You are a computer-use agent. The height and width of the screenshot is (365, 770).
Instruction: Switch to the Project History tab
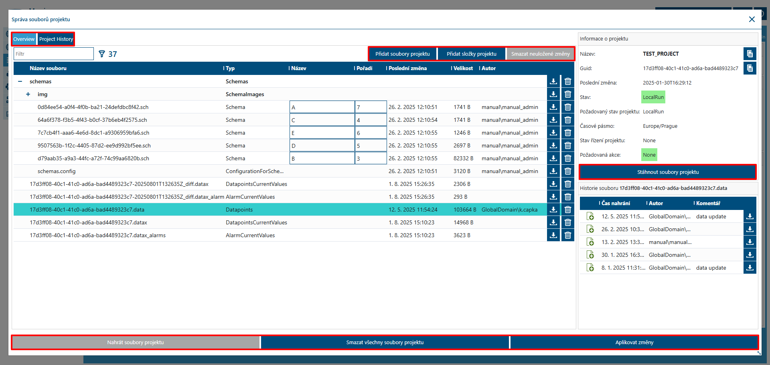coord(56,39)
